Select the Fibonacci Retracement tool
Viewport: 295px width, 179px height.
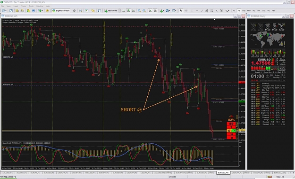point(211,11)
